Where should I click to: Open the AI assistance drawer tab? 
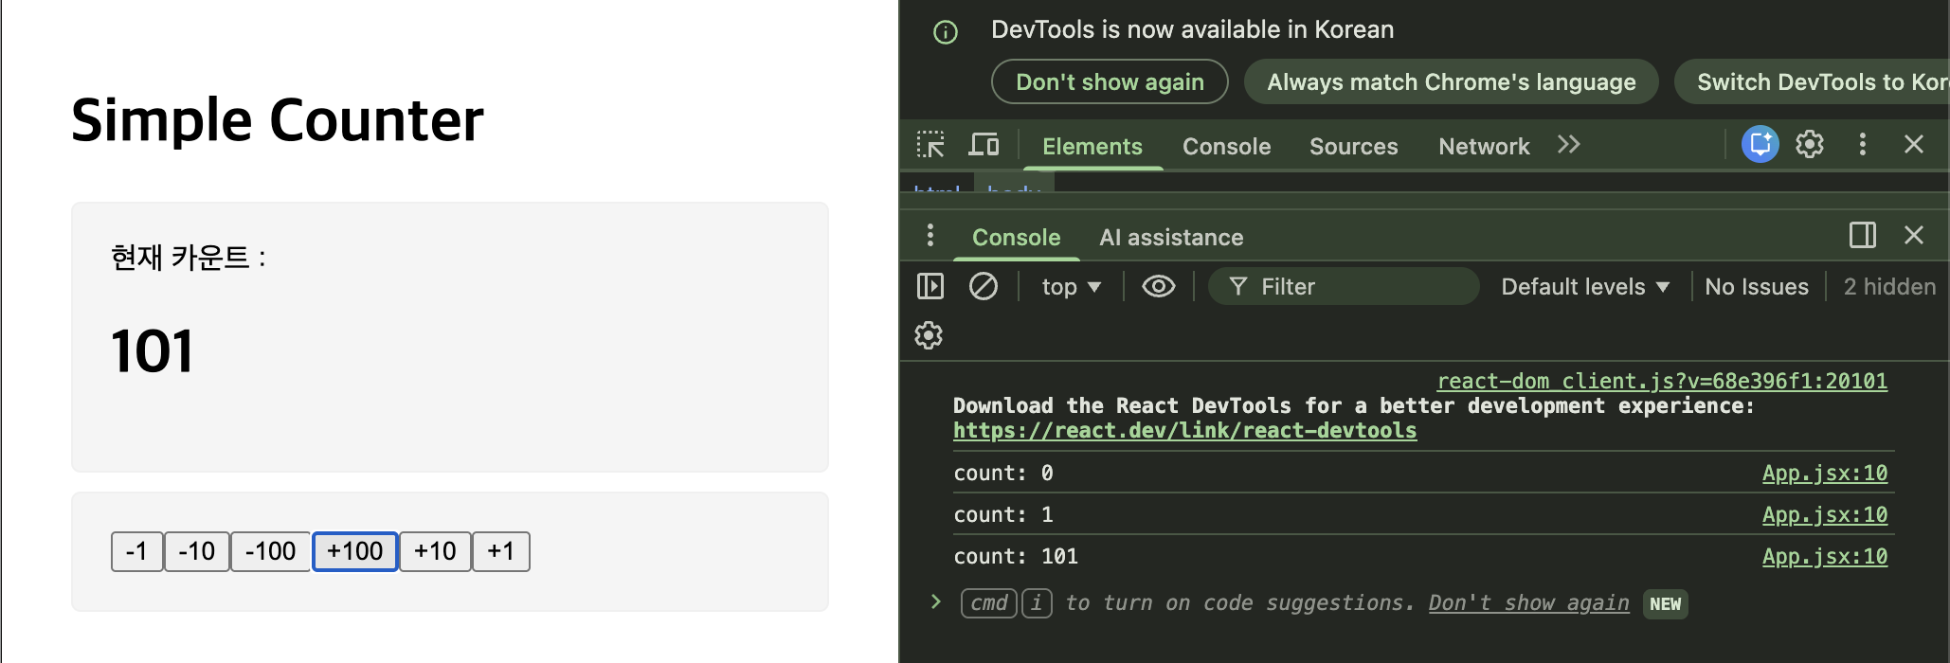(1171, 238)
